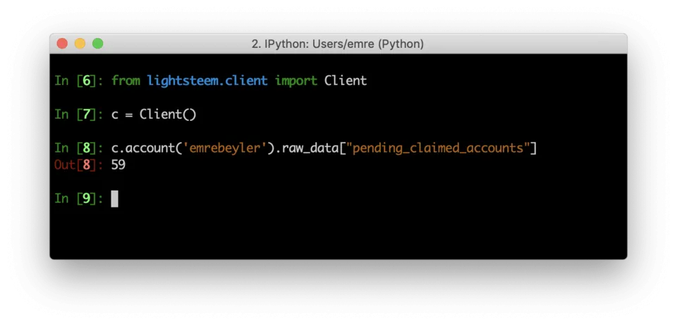677x325 pixels.
Task: Click the red close window button
Action: coord(62,44)
